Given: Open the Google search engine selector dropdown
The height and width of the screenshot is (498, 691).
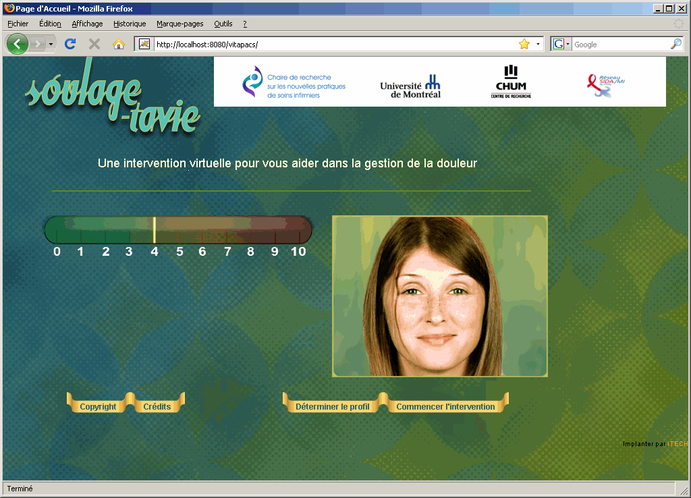Looking at the screenshot, I should (x=561, y=45).
